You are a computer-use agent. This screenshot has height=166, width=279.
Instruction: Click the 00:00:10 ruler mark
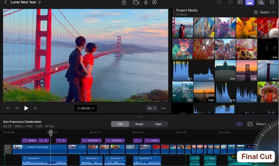click(96, 132)
